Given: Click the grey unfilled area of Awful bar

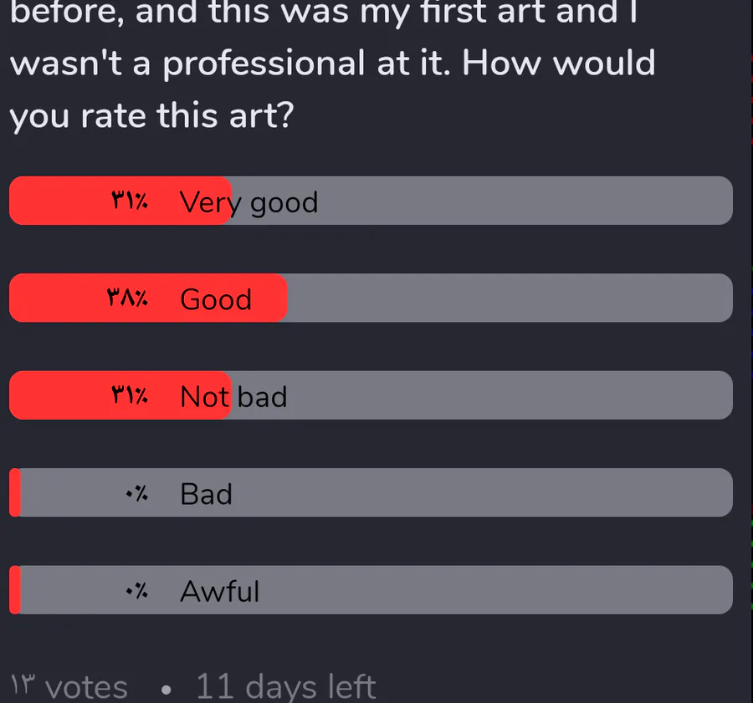Looking at the screenshot, I should [x=377, y=590].
